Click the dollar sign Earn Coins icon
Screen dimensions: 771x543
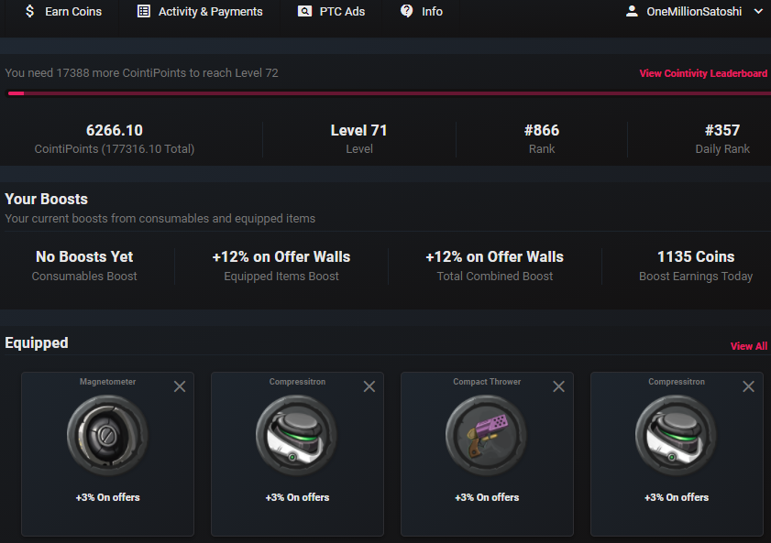tap(29, 11)
